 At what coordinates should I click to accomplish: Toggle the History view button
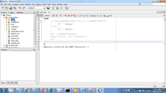47,16
